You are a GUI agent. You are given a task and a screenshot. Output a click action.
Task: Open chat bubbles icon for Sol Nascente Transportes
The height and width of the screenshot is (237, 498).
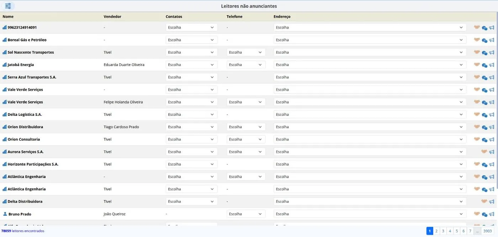click(x=484, y=53)
